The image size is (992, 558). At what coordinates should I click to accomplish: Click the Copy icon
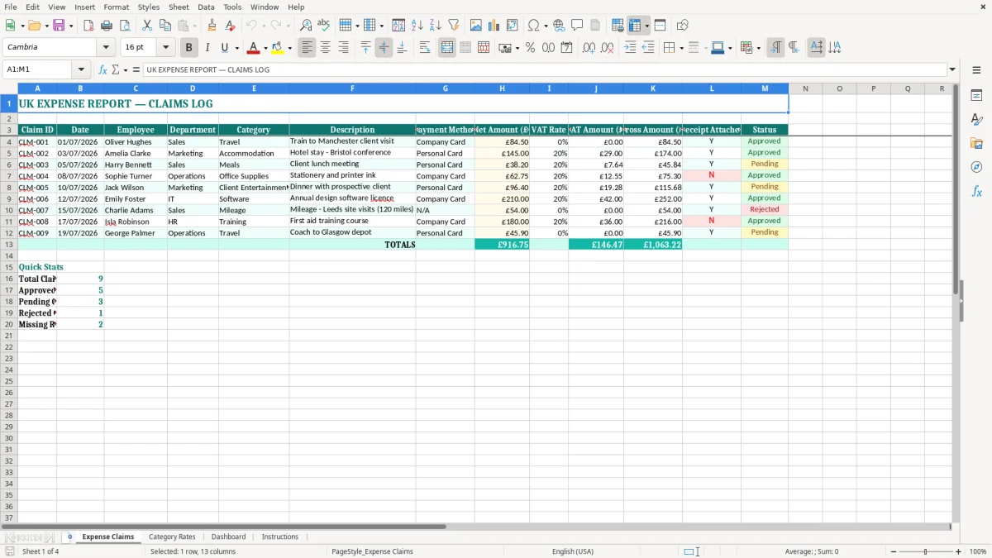click(165, 26)
